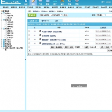Open the refresh-scope dropdown next to 提交

click(51, 15)
